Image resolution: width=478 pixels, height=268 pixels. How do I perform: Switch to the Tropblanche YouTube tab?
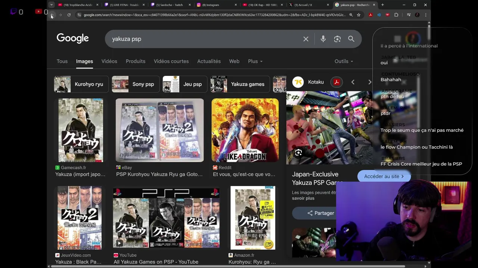(78, 5)
